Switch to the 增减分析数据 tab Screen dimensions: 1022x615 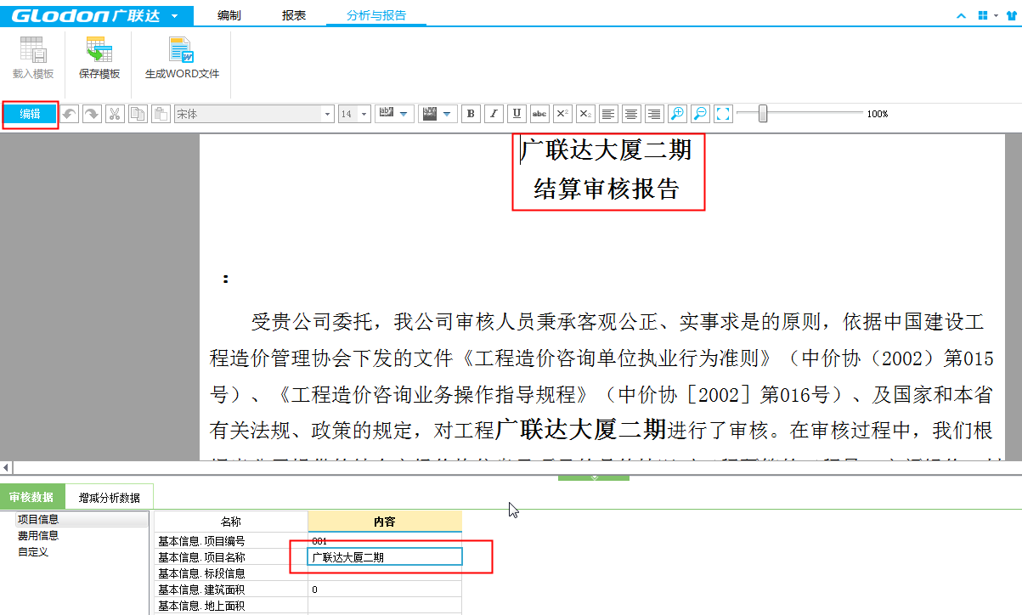coord(110,498)
